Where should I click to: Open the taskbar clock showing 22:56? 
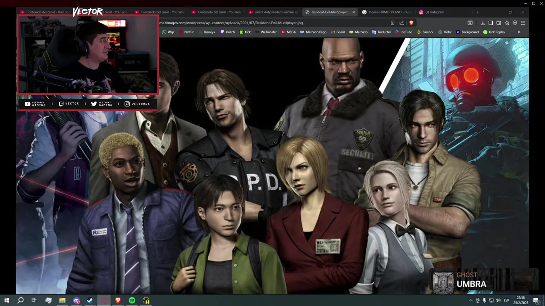521,300
